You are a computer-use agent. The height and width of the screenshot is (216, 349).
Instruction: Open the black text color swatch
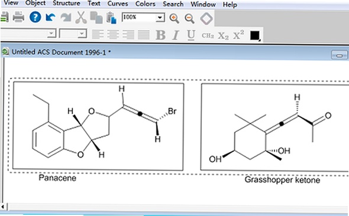point(255,35)
